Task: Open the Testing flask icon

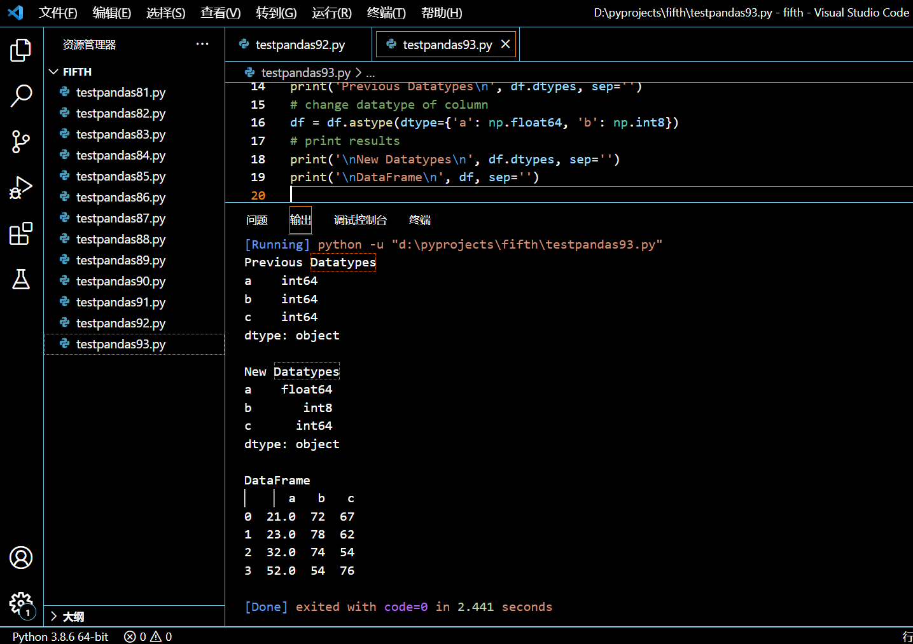Action: tap(21, 279)
